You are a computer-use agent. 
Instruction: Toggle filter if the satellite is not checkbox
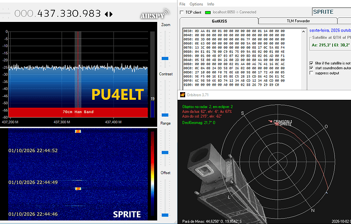[311, 63]
